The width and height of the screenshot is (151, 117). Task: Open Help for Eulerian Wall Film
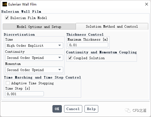[91, 109]
